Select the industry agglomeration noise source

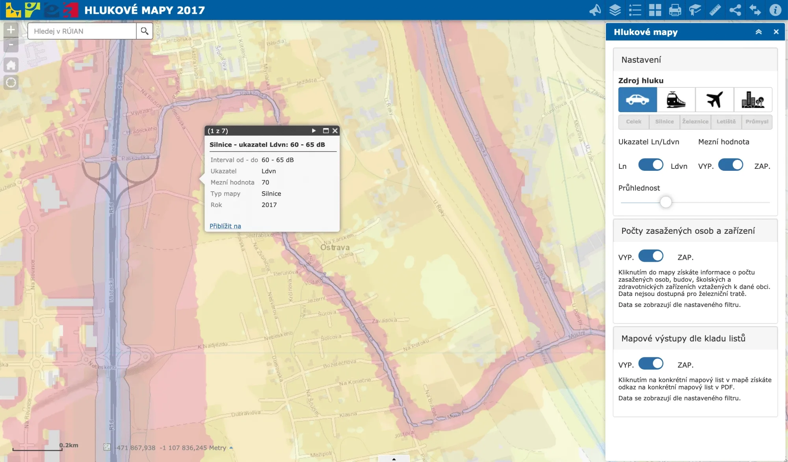point(753,100)
